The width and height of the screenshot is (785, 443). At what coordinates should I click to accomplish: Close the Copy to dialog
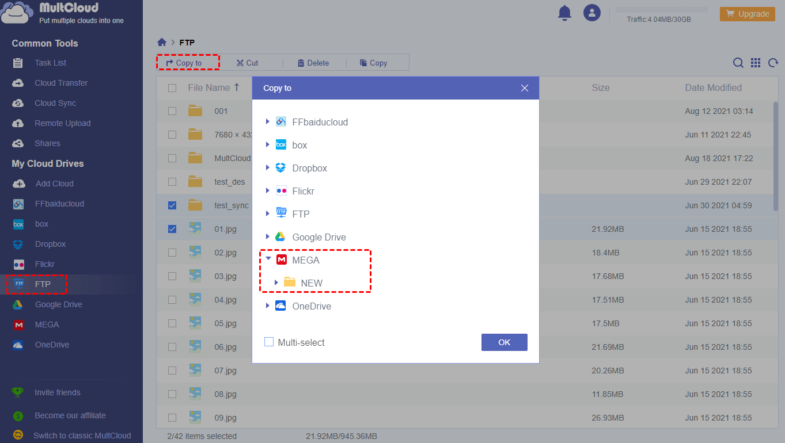[524, 88]
